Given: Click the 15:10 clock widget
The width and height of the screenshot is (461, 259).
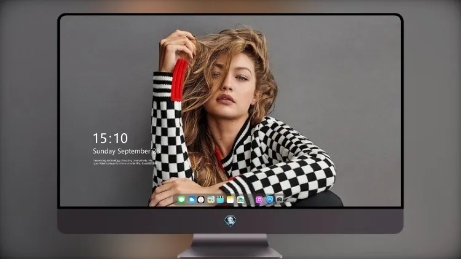Looking at the screenshot, I should (x=110, y=138).
